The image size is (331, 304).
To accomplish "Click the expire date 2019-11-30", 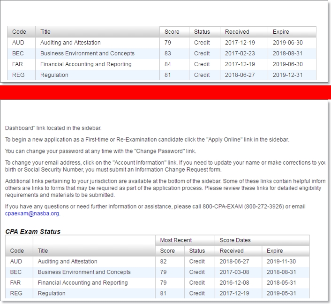I will [281, 261].
